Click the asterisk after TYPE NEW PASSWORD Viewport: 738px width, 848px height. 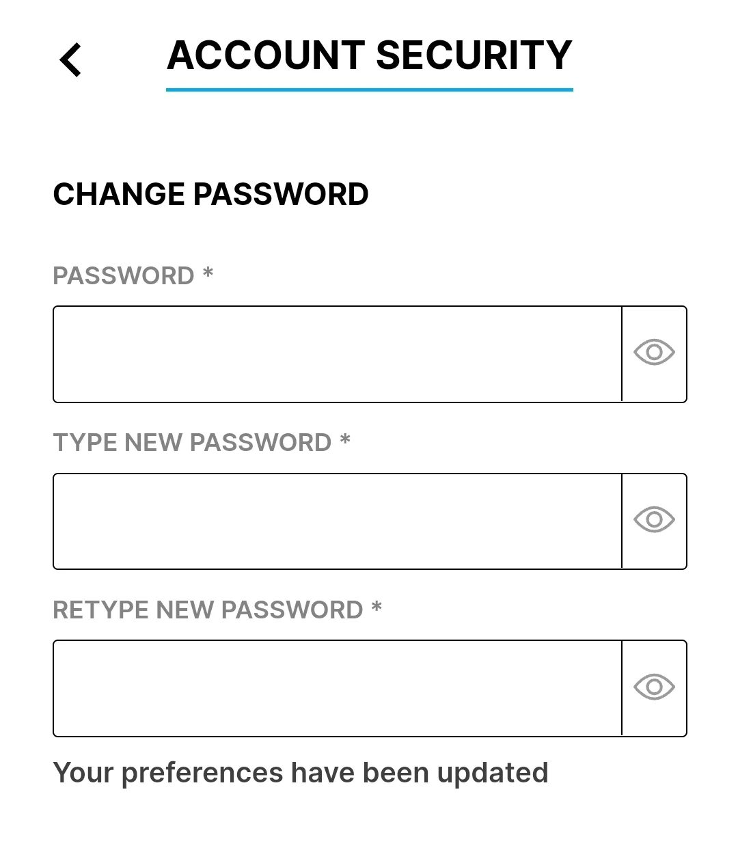(x=345, y=441)
